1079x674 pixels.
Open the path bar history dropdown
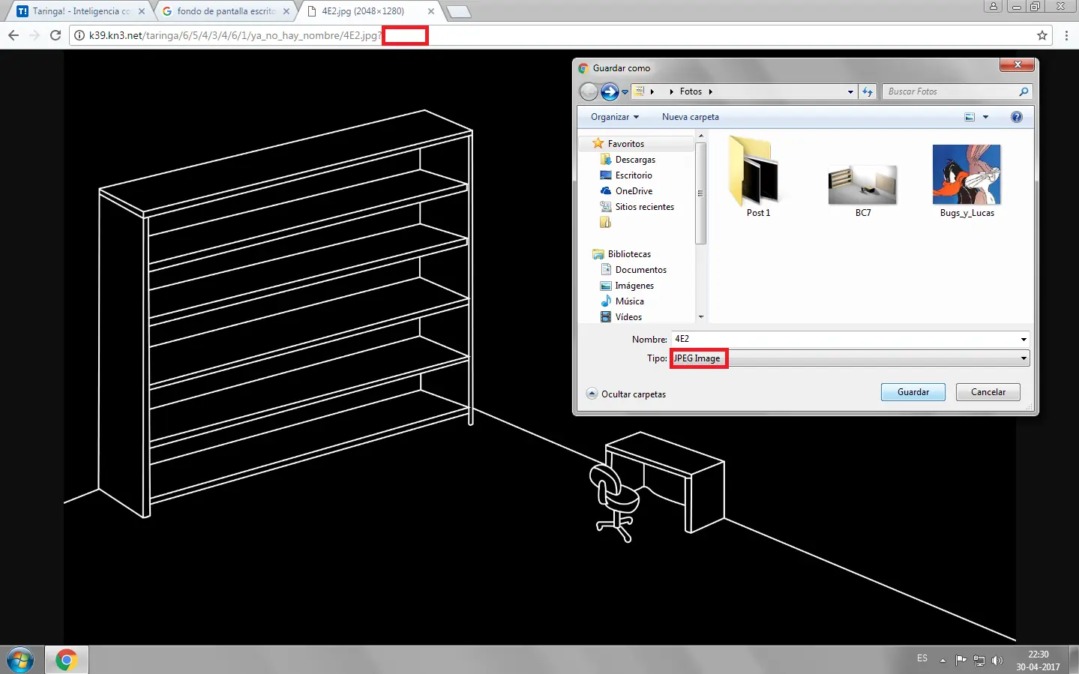(x=850, y=91)
